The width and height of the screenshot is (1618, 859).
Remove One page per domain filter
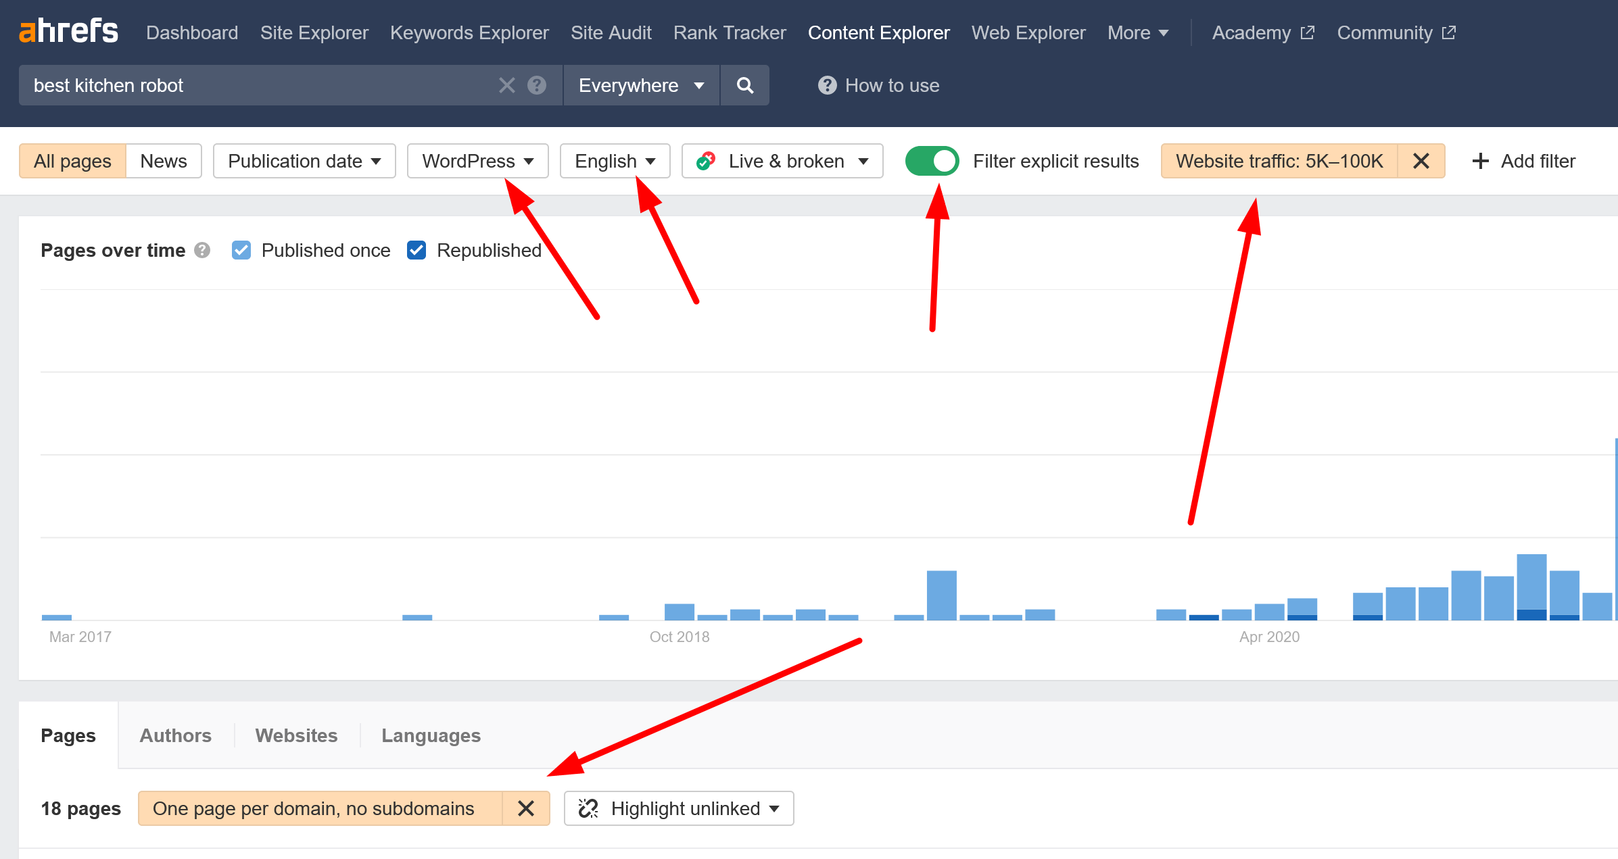[526, 808]
